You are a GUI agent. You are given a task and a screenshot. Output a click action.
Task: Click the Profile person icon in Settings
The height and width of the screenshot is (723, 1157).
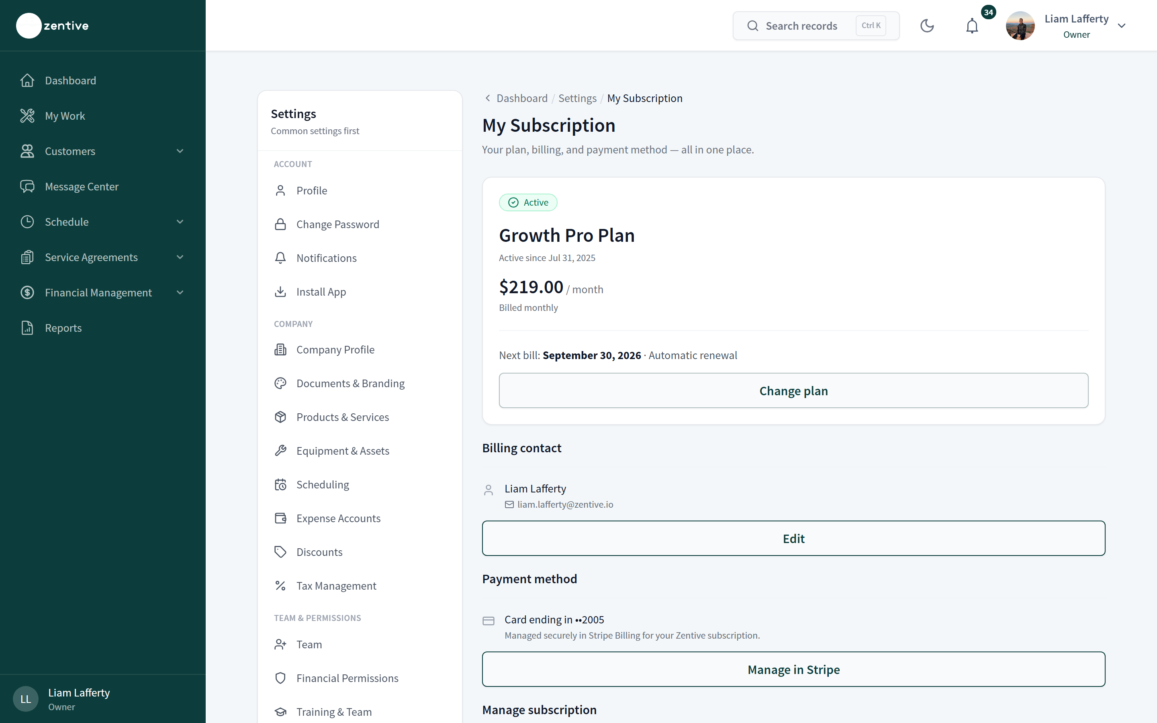pyautogui.click(x=281, y=191)
